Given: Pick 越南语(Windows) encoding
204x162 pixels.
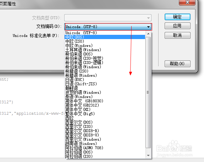Looking at the screenshot, I should (x=105, y=144).
